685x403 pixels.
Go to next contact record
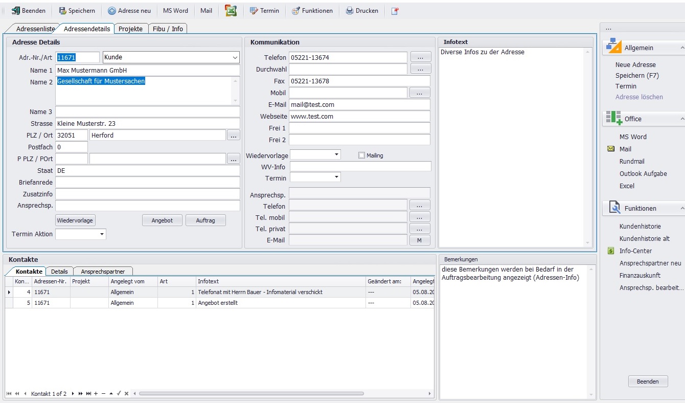(73, 394)
